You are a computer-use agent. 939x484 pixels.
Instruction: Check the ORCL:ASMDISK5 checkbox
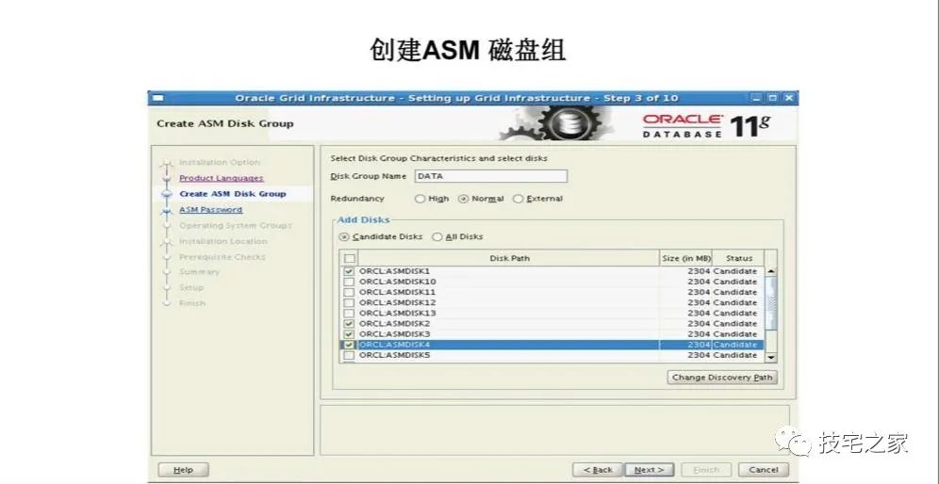349,355
